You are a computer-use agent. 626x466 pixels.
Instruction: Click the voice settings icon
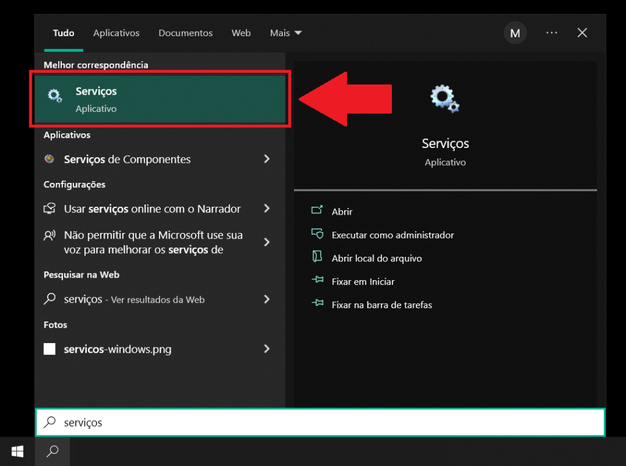(x=50, y=235)
